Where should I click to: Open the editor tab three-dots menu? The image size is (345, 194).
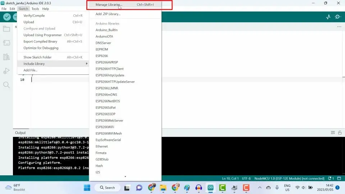click(339, 27)
